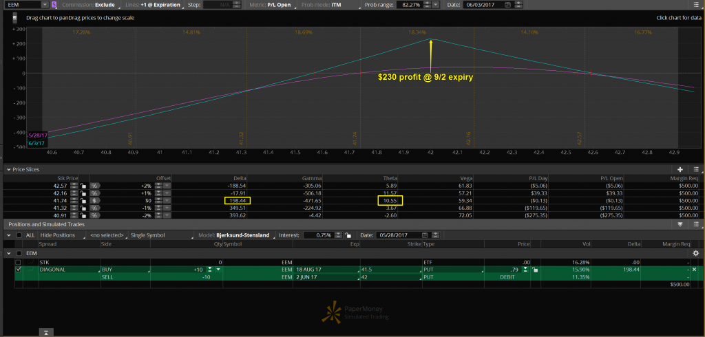Open Prob mode: ITM dropdown
705x337 pixels.
(x=331, y=5)
